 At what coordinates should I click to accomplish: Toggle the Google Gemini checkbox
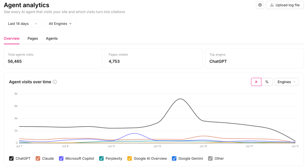point(174,158)
